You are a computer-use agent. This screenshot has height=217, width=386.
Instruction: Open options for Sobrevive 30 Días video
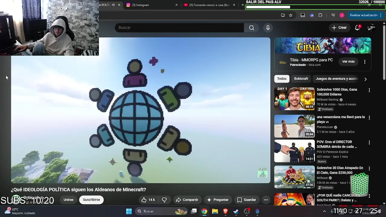[x=369, y=168]
